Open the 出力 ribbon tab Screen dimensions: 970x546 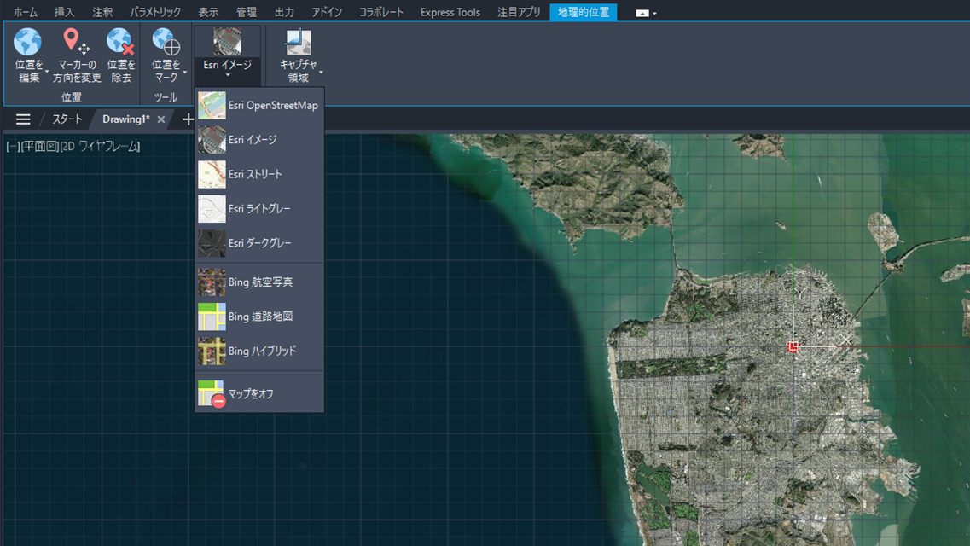(x=284, y=12)
